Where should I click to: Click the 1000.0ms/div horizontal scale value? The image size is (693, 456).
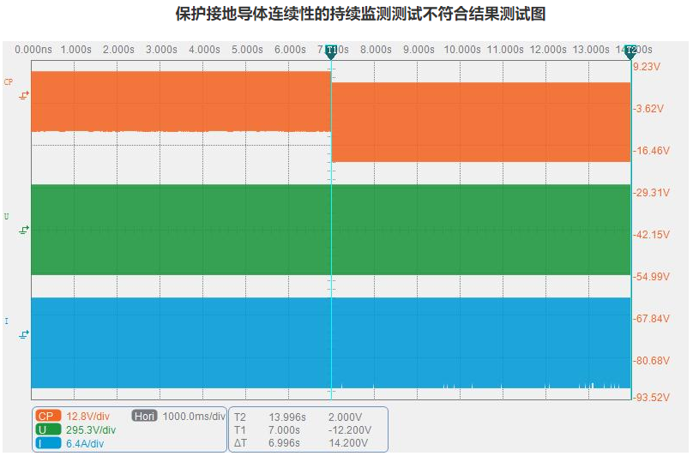(x=193, y=416)
